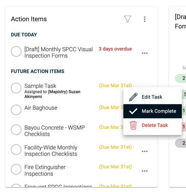Viewport: 186px width, 192px height.
Task: Open the Facility-Wide Monthly Inspection Checklists item
Action: tap(51, 151)
